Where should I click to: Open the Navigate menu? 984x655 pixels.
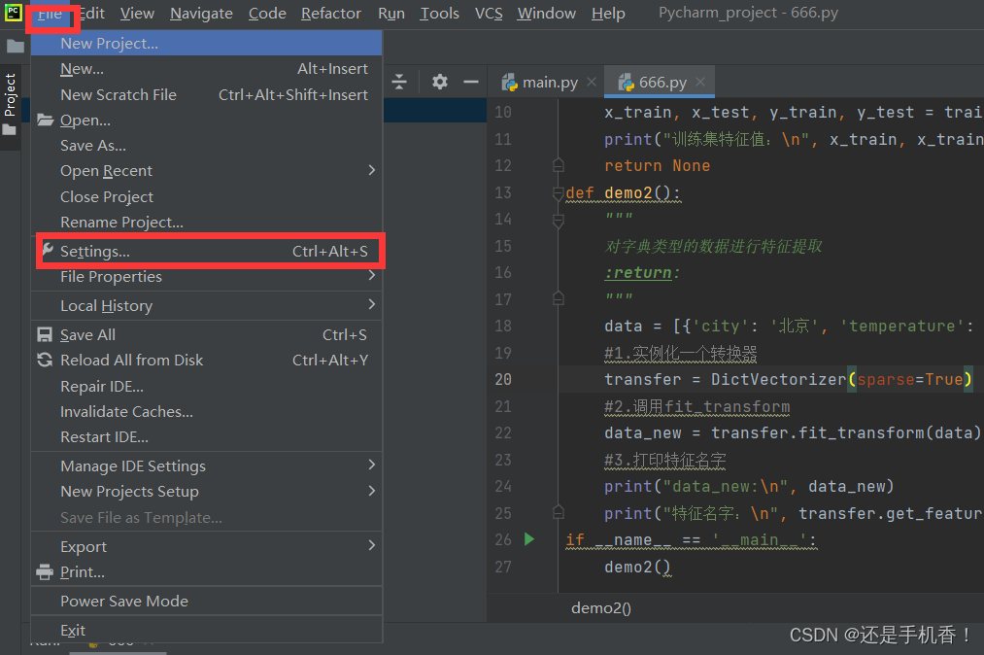201,14
